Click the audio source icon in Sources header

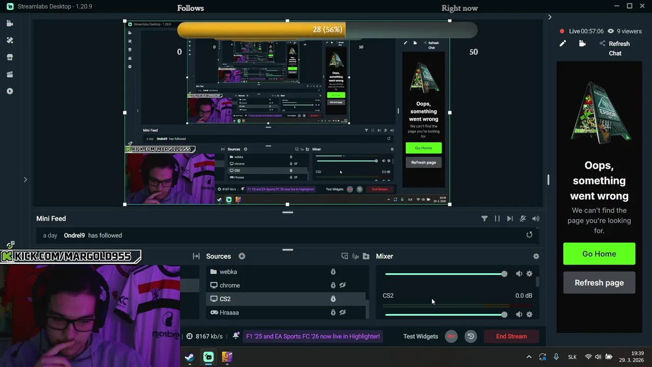(356, 256)
